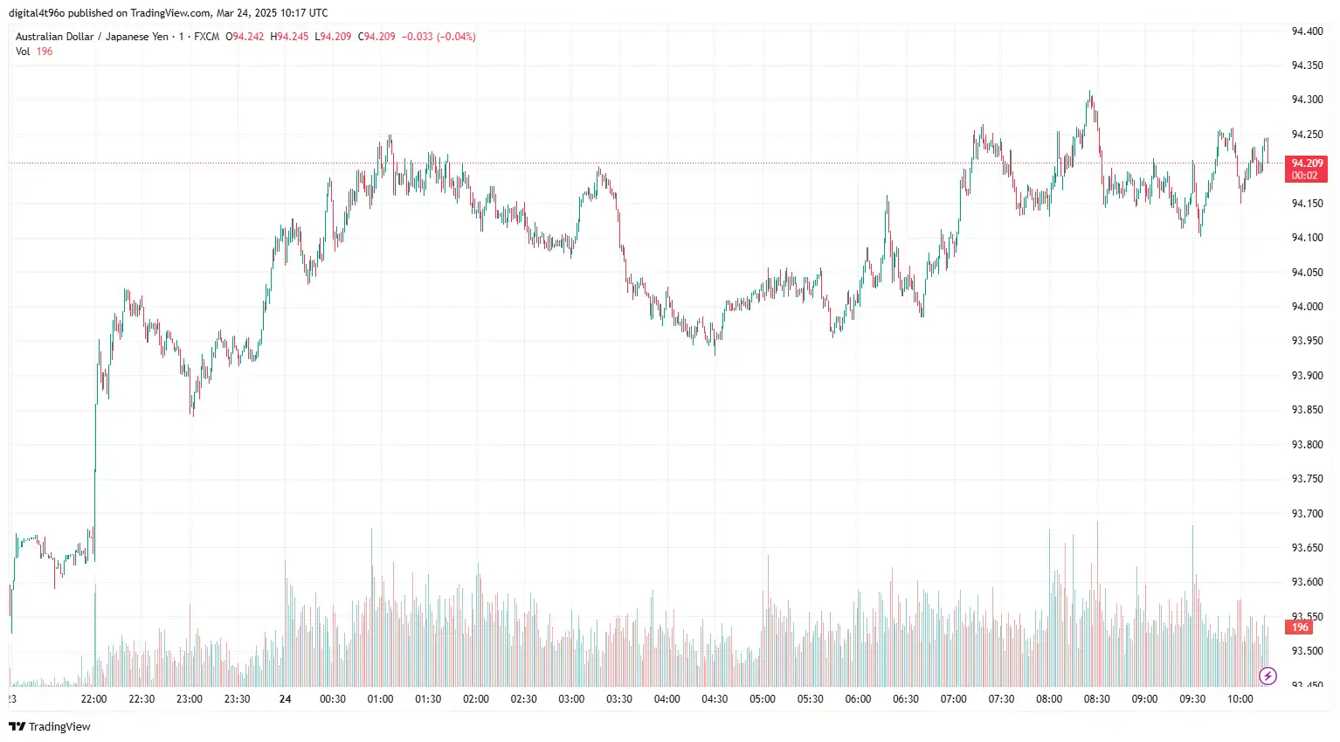Click the close value C94.209
The height and width of the screenshot is (742, 1340).
point(376,37)
